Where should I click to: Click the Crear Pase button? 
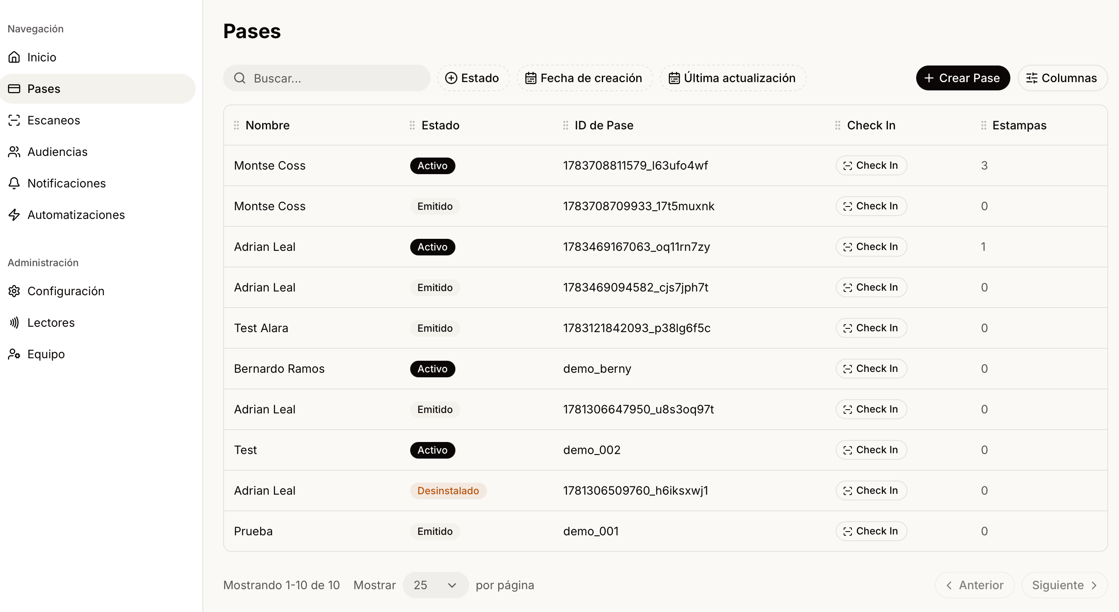(x=963, y=78)
